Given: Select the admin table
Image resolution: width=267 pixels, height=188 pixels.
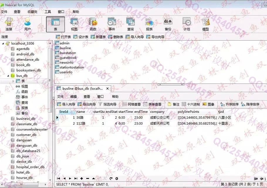Looking at the screenshot, I should pyautogui.click(x=62, y=43).
